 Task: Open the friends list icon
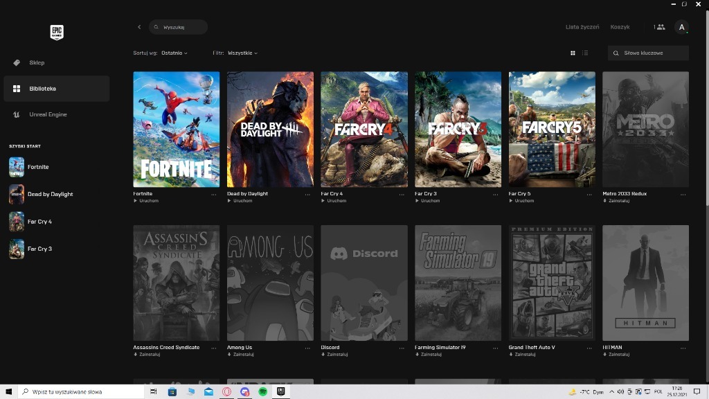click(659, 27)
